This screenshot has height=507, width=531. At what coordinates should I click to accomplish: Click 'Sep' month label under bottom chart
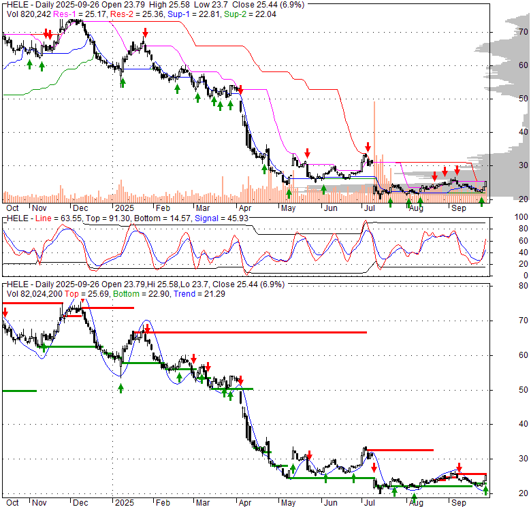point(459,503)
